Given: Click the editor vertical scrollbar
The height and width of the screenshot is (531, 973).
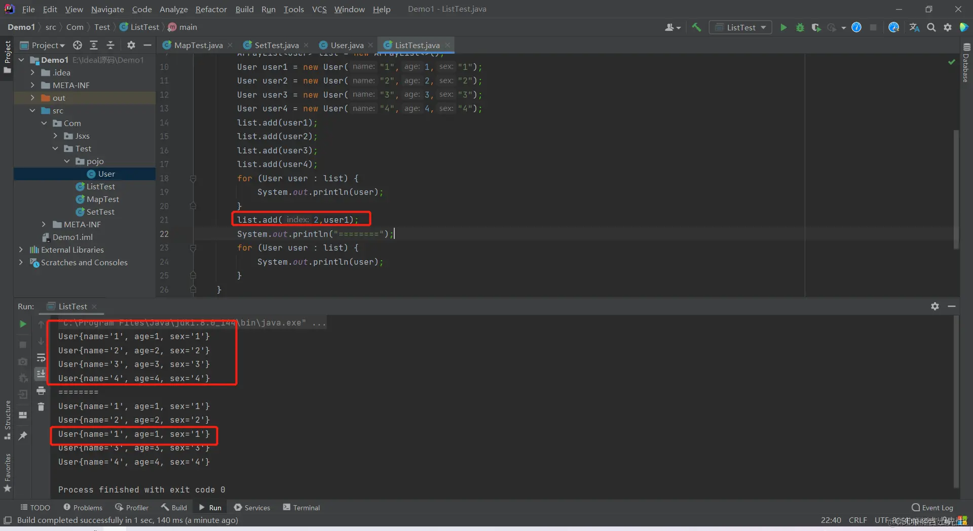Looking at the screenshot, I should [x=956, y=189].
